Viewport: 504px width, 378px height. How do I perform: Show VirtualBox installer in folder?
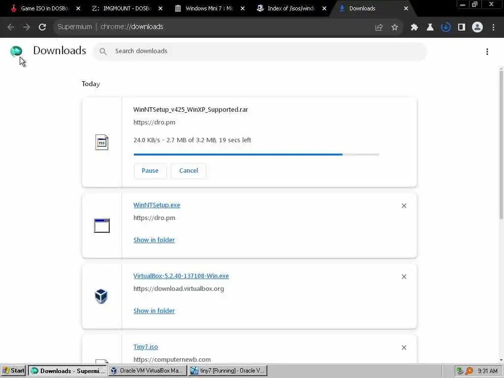[x=154, y=311]
